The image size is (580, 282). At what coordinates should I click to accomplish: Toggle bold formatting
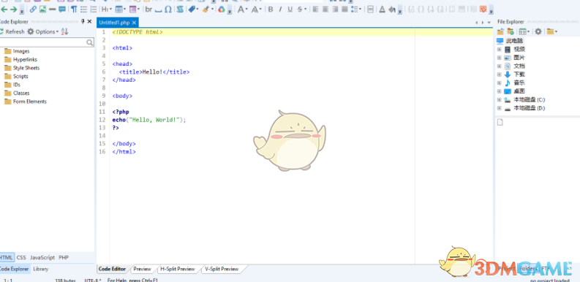click(x=271, y=9)
